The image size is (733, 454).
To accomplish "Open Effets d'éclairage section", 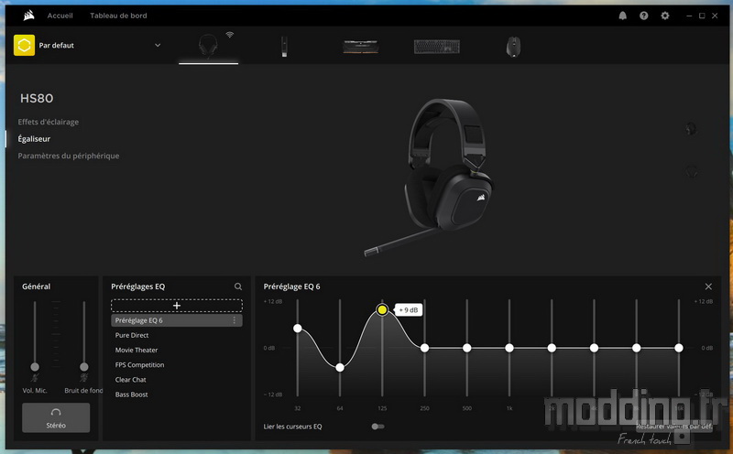I will pos(49,122).
